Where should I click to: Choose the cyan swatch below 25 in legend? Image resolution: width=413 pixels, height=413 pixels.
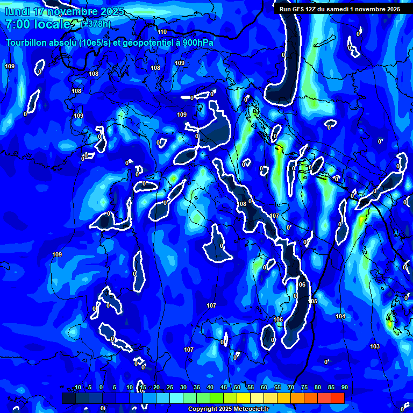[x=176, y=398]
